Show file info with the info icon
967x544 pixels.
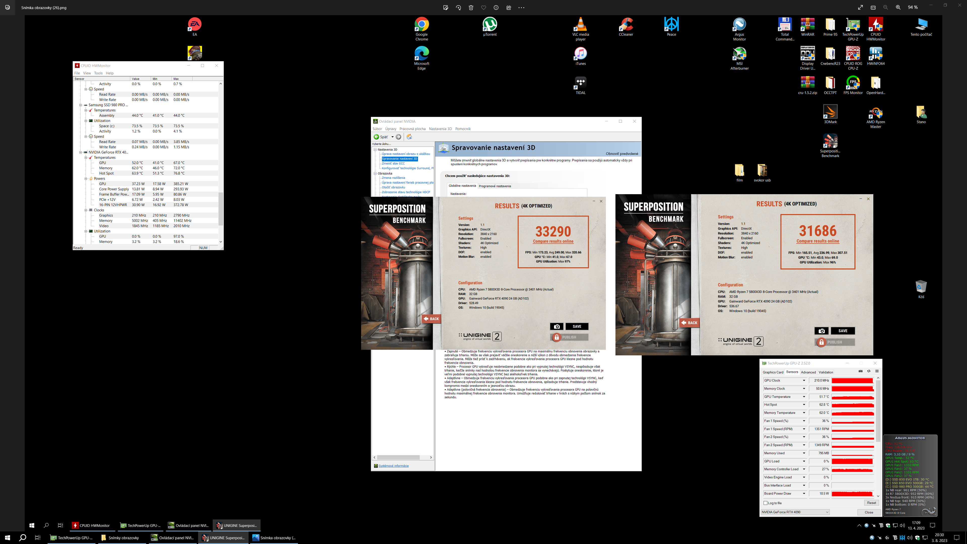[x=496, y=8]
